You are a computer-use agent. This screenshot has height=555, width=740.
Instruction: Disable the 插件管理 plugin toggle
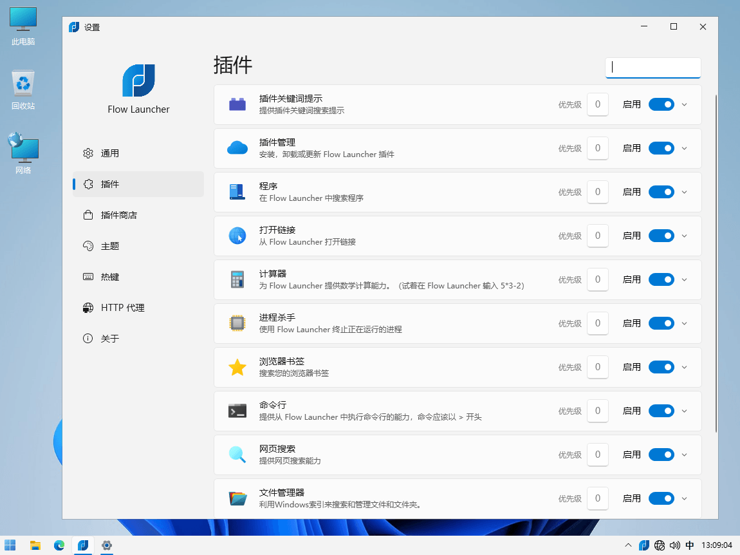pyautogui.click(x=661, y=148)
